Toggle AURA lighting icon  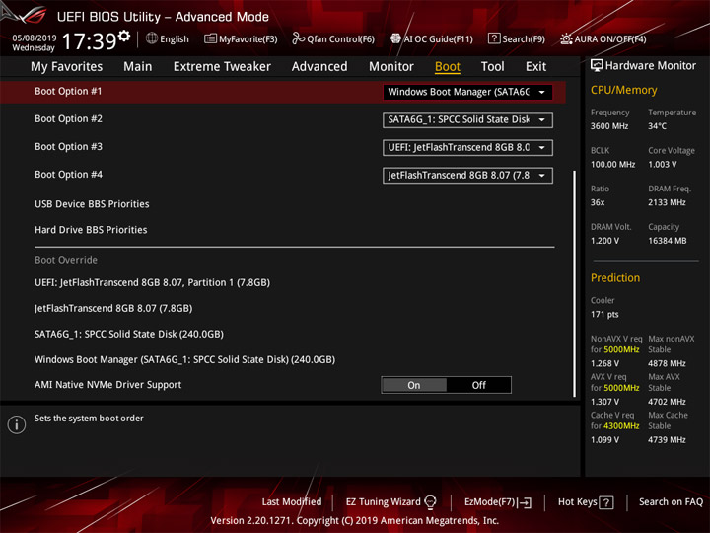point(566,38)
